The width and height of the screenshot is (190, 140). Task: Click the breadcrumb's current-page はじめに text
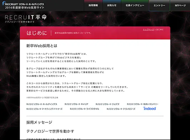click(160, 30)
